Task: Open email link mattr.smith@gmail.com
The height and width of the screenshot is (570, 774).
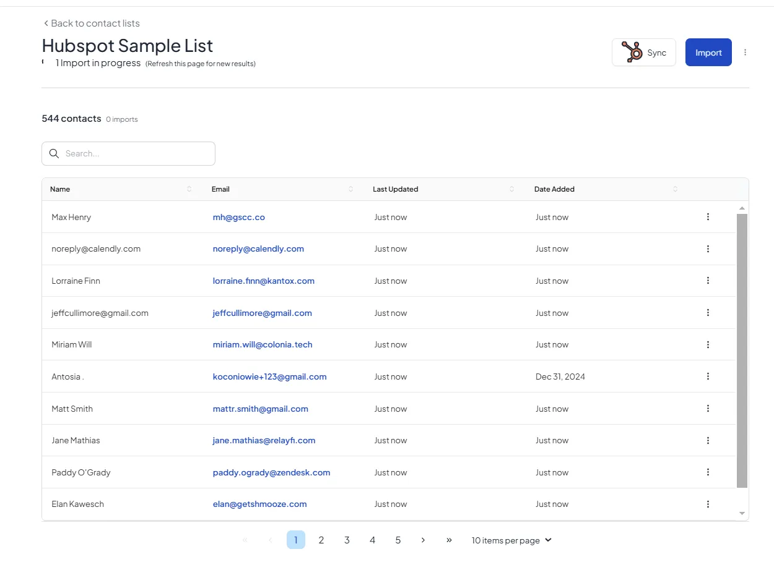Action: pos(261,409)
